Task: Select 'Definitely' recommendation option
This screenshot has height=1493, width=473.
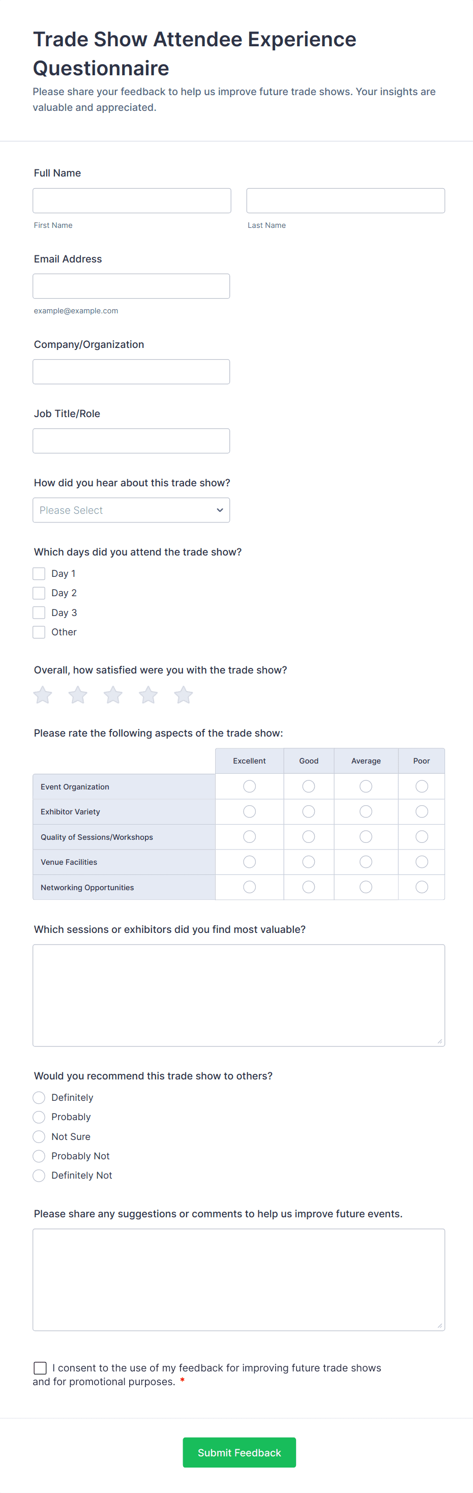Action: click(x=39, y=1098)
